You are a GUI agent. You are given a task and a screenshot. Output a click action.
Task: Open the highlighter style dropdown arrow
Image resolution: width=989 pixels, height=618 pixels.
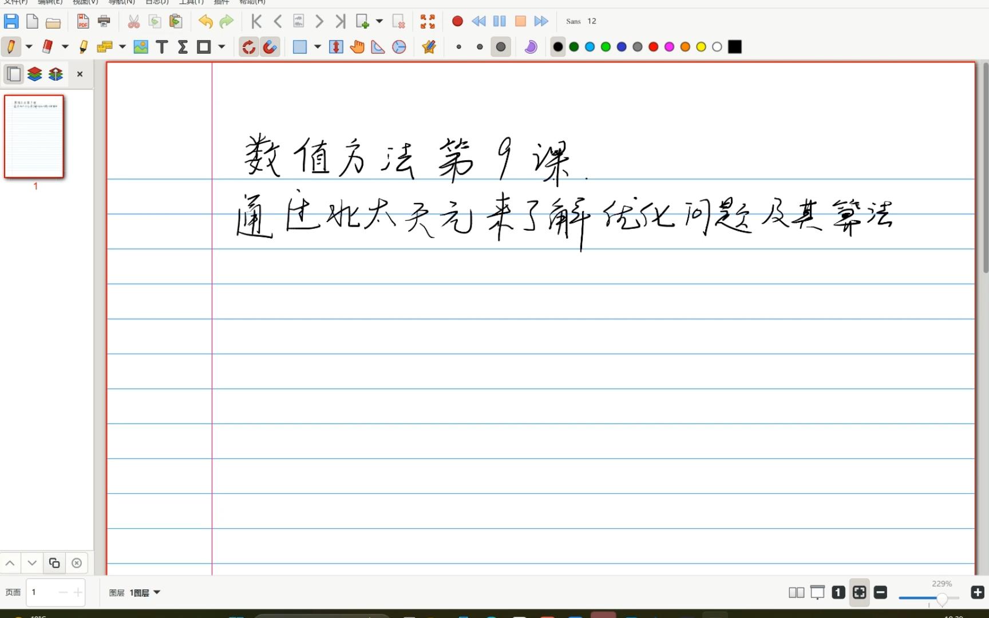click(x=122, y=47)
